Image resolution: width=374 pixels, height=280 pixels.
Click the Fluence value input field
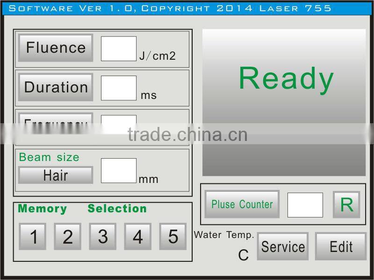pyautogui.click(x=118, y=48)
